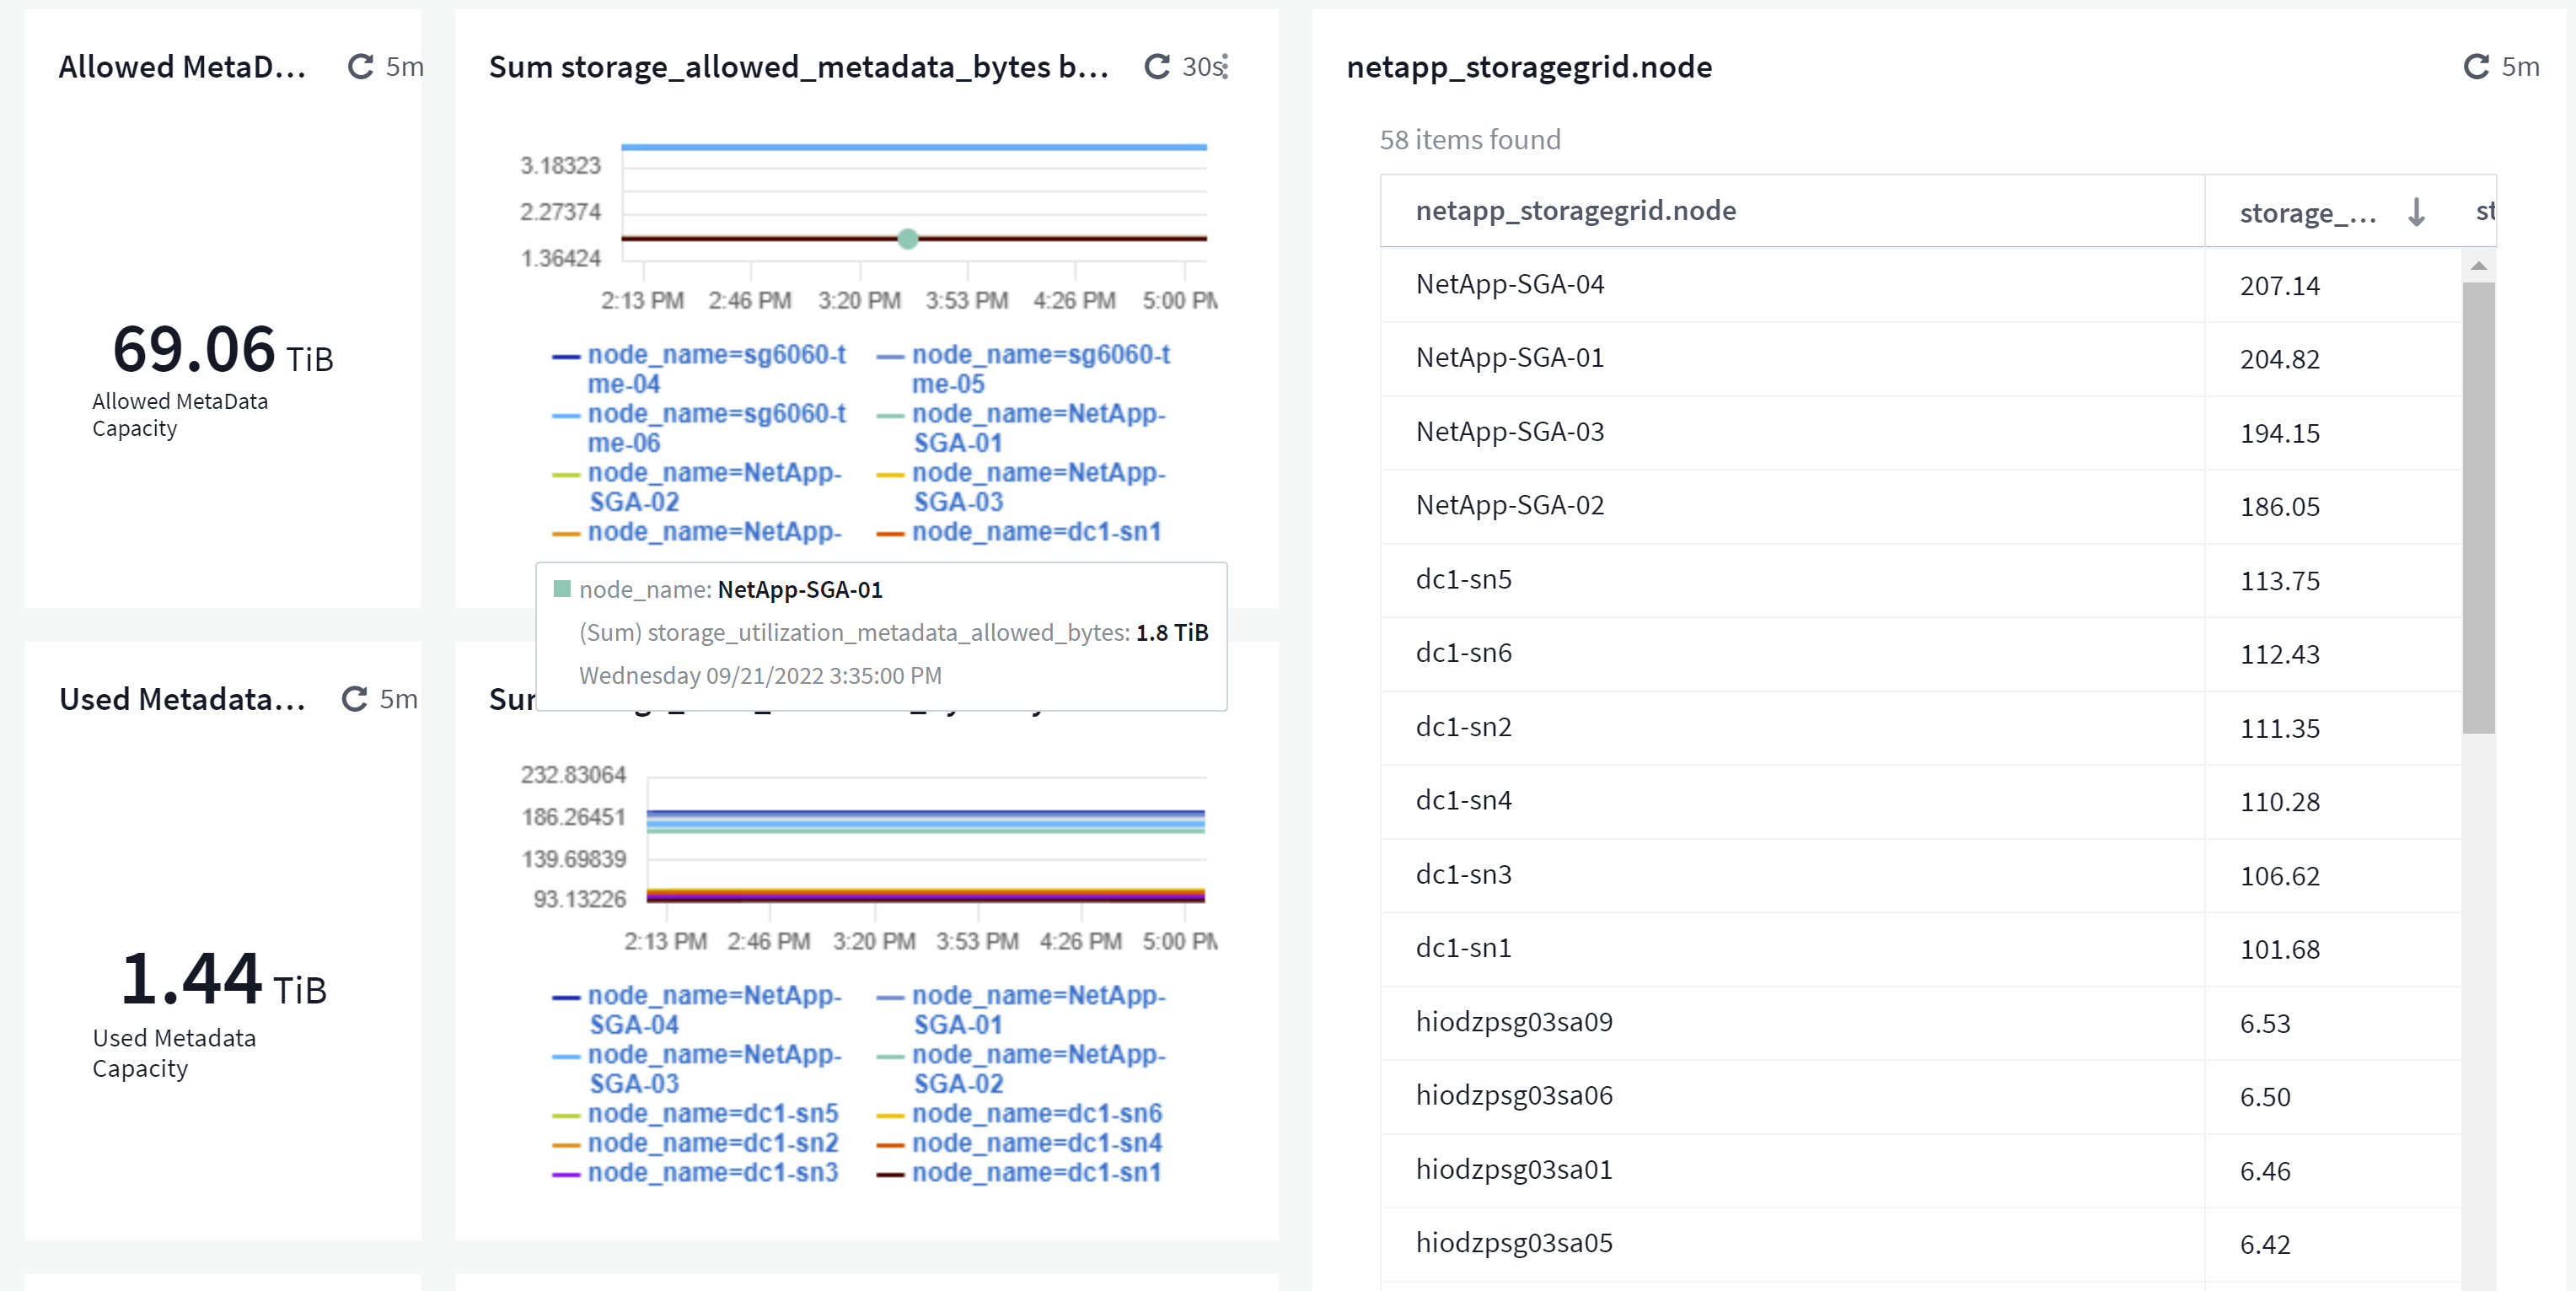Open the dc1-sn5 node entry
This screenshot has height=1291, width=2576.
click(x=1463, y=580)
